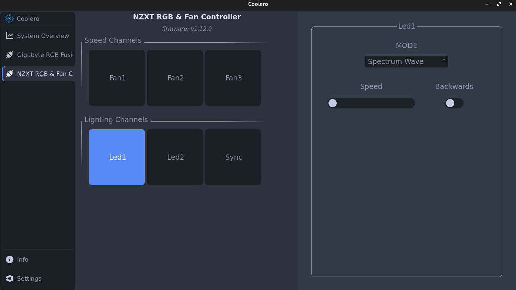Click the firmware v1.12.0 text
516x290 pixels.
click(187, 29)
